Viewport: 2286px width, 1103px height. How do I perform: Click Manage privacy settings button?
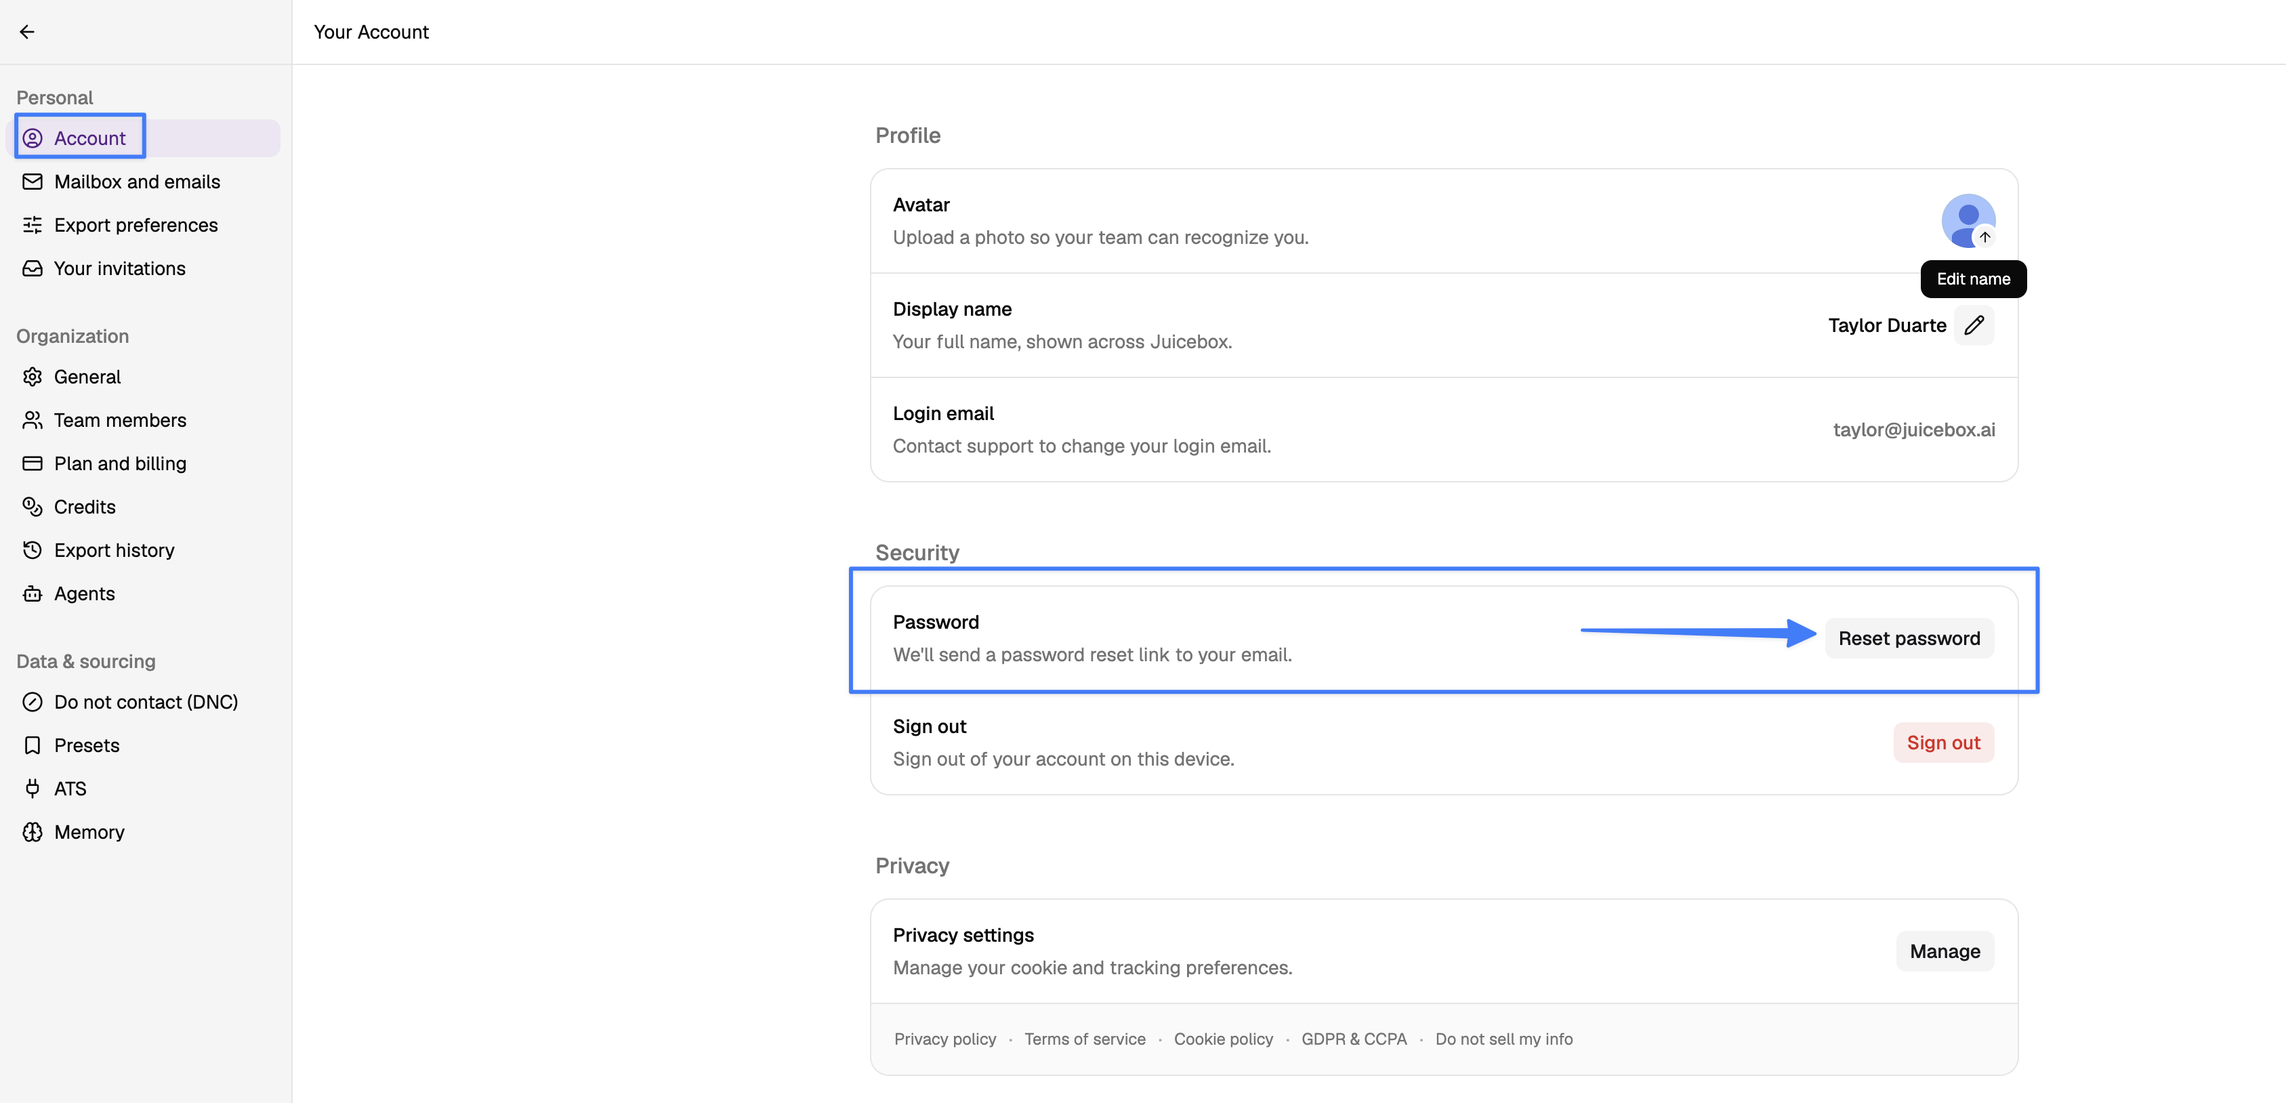click(1945, 952)
